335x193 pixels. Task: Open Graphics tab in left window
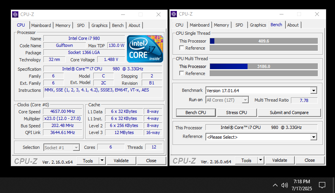click(x=99, y=25)
